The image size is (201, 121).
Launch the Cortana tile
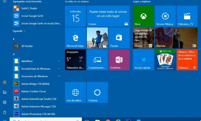pyautogui.click(x=97, y=92)
